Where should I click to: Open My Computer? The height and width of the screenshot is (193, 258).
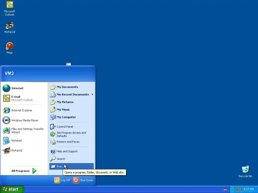tap(72, 117)
